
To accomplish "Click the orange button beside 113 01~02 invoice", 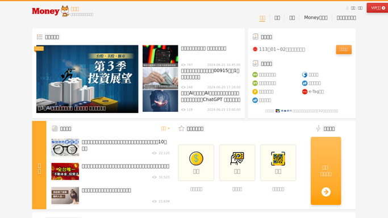I will (x=344, y=49).
